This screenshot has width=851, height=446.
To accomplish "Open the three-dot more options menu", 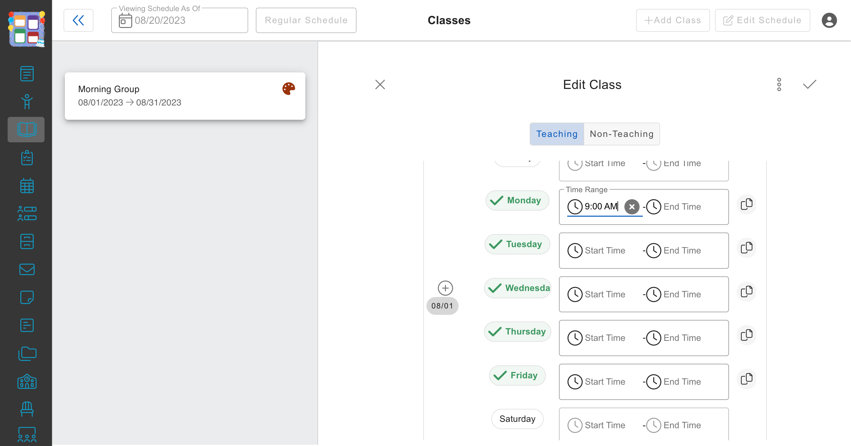I will click(x=779, y=84).
